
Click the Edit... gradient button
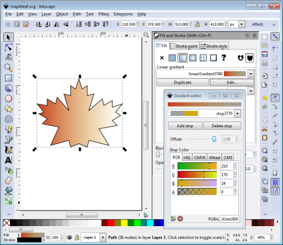[x=232, y=82]
